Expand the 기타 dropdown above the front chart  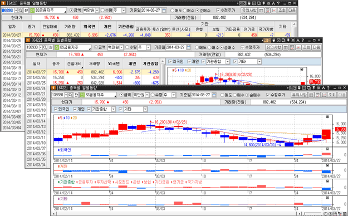(x=145, y=109)
